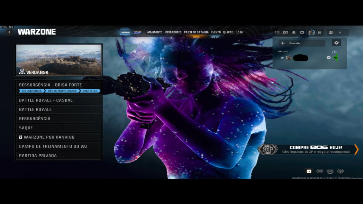The width and height of the screenshot is (363, 204).
Task: Click the TIPO DE MAPA: GRANDE tag
Action: point(62,91)
